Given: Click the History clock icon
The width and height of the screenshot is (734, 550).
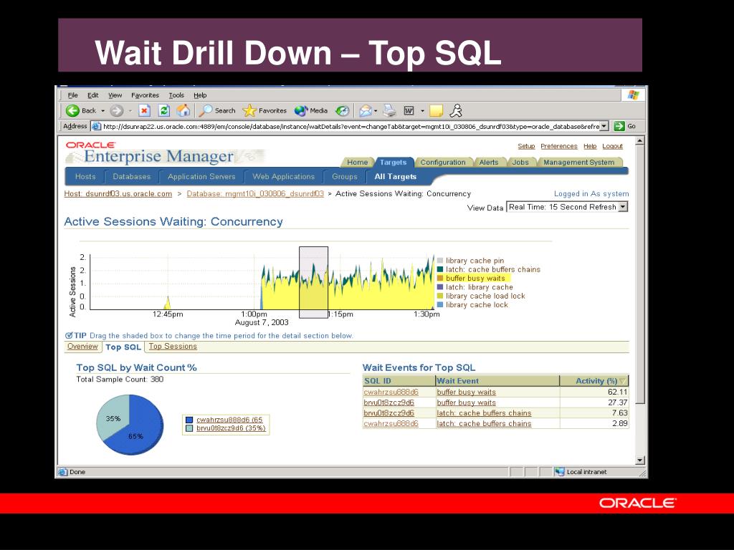Looking at the screenshot, I should coord(343,111).
